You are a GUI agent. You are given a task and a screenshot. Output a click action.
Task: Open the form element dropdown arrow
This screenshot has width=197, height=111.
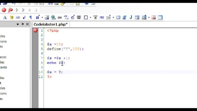point(149,17)
